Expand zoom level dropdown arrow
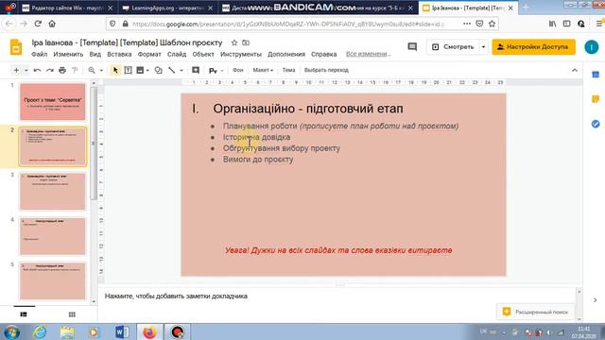Image resolution: width=605 pixels, height=340 pixels. pos(101,71)
